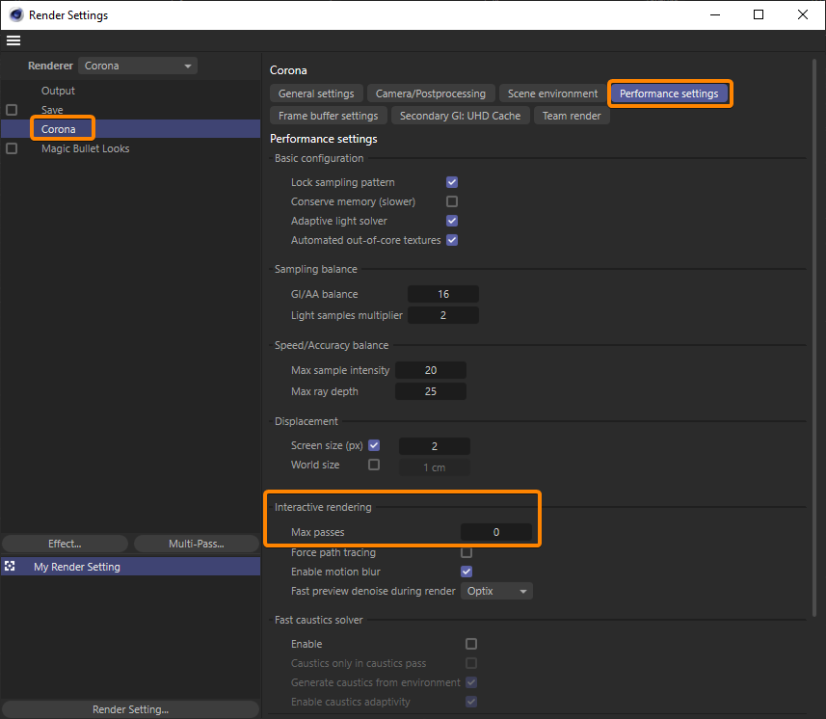Turn on Magic Bullet Looks checkbox
This screenshot has height=719, width=826.
(x=12, y=148)
